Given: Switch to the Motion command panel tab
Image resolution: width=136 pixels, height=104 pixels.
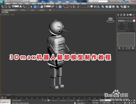Looking at the screenshot, I should [x=128, y=15].
